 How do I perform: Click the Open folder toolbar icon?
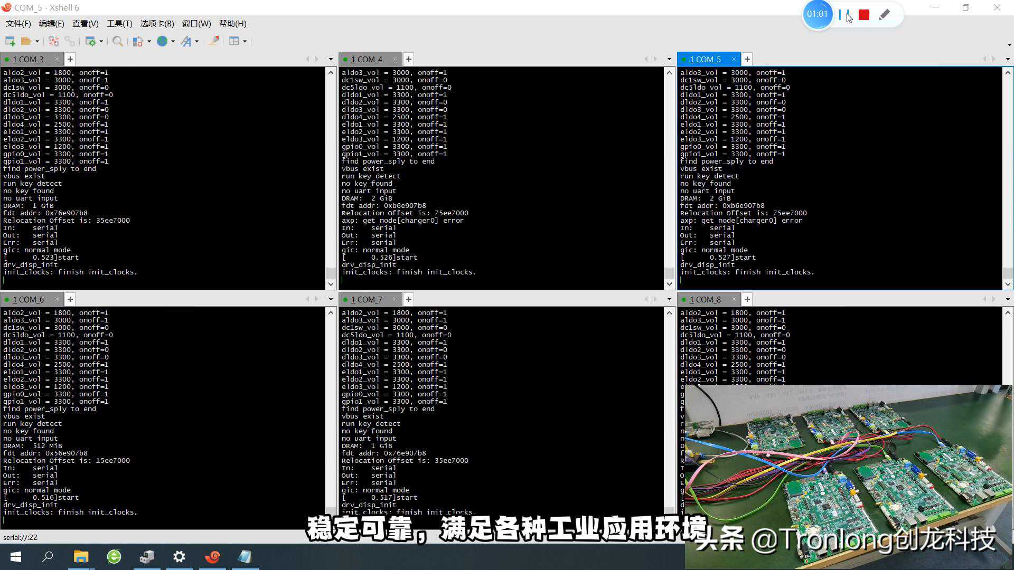pos(25,41)
